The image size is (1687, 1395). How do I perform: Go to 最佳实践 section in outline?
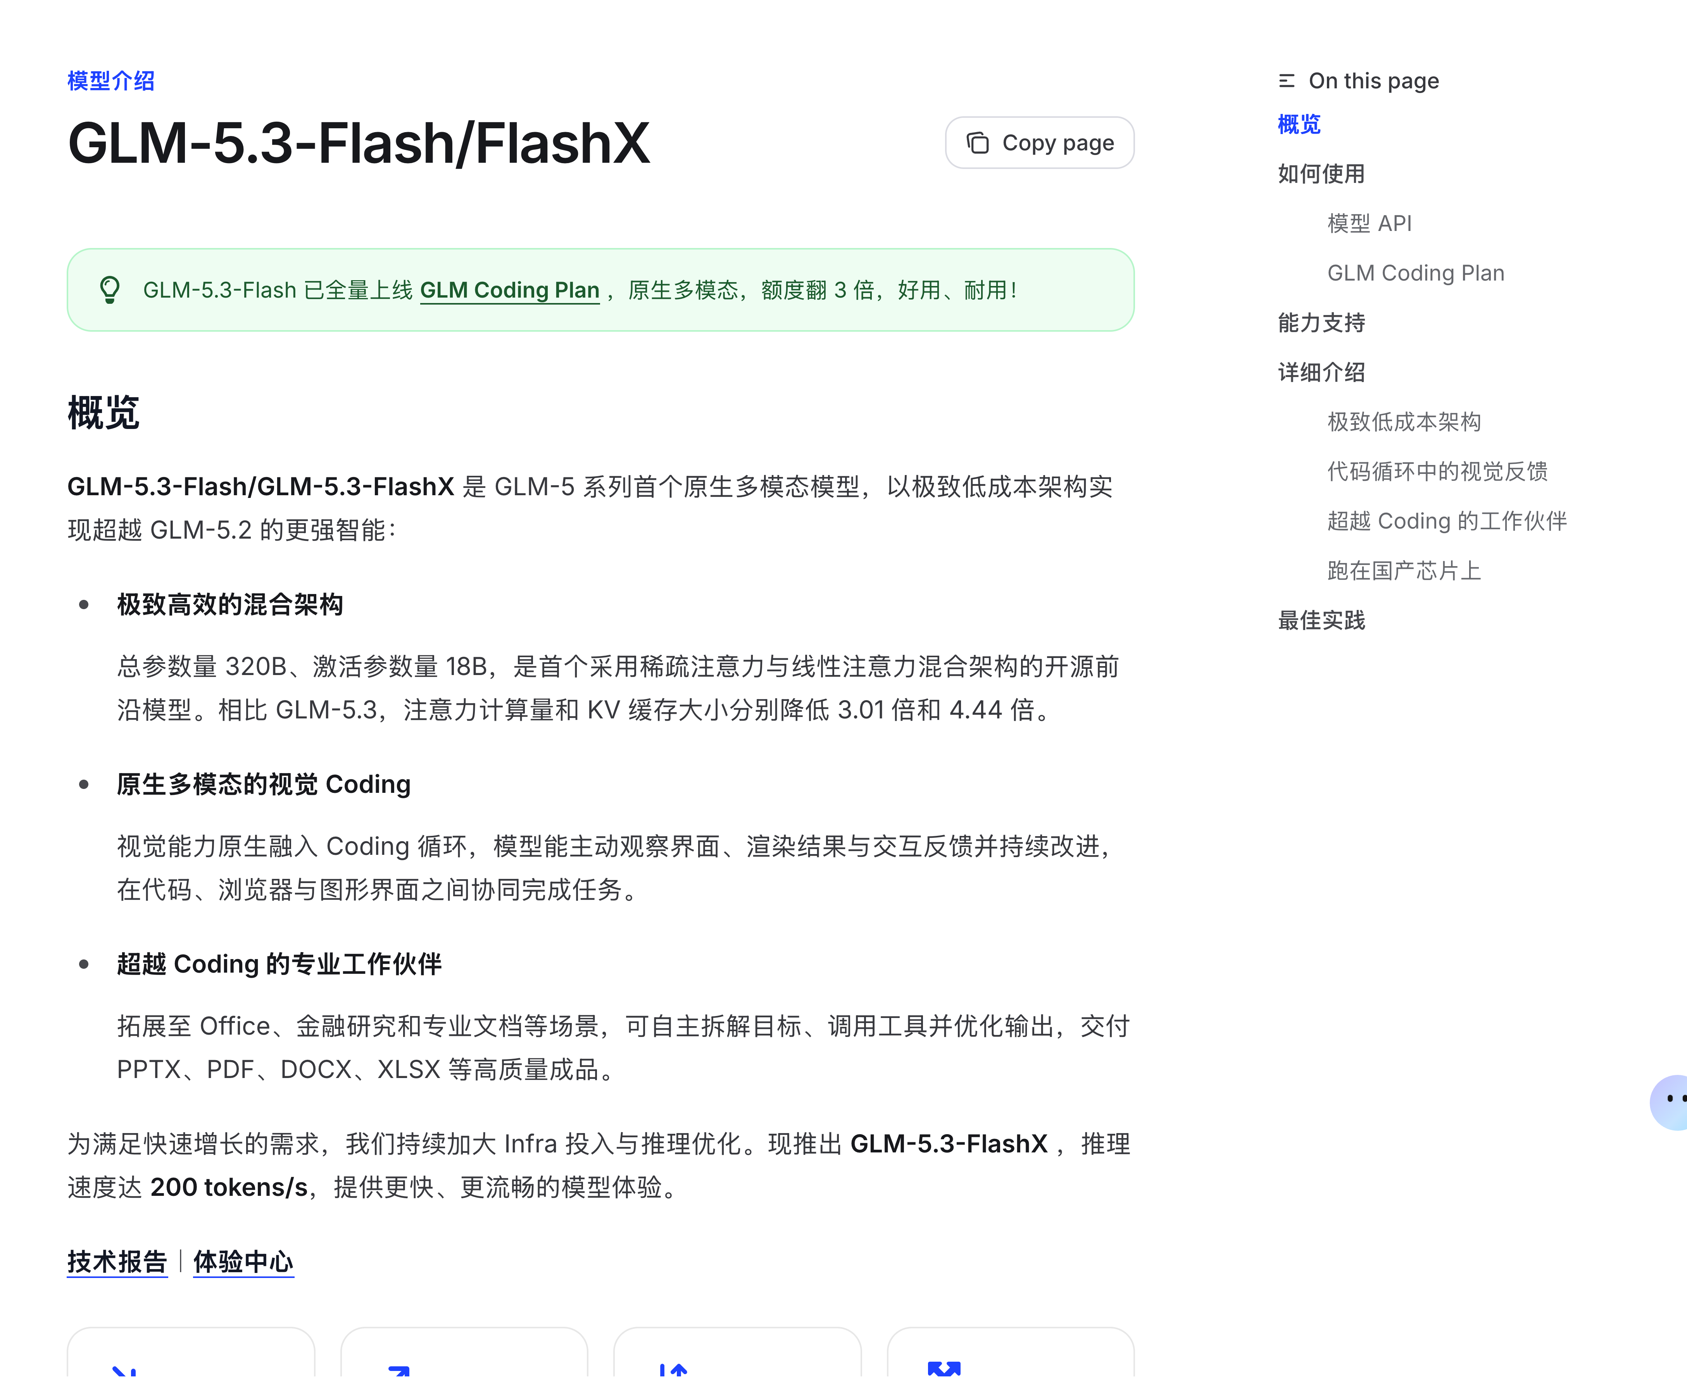click(1321, 621)
